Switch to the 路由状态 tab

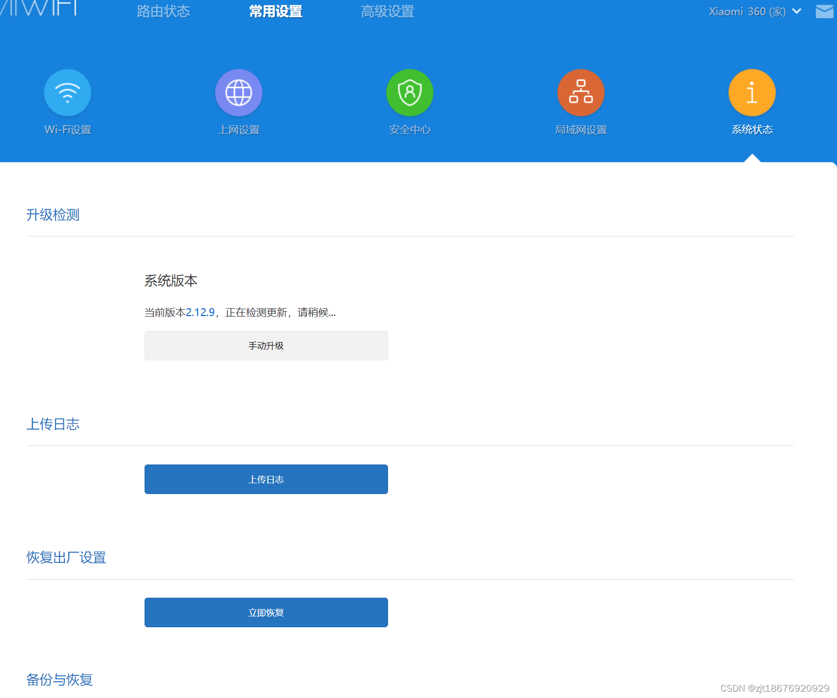click(163, 11)
